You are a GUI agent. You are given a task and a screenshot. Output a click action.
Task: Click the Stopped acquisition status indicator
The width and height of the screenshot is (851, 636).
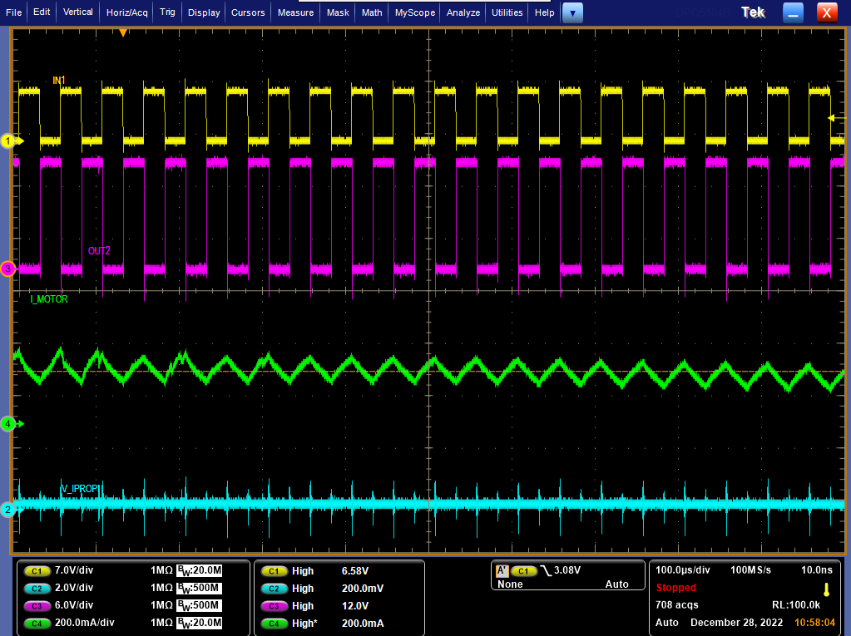click(x=675, y=587)
